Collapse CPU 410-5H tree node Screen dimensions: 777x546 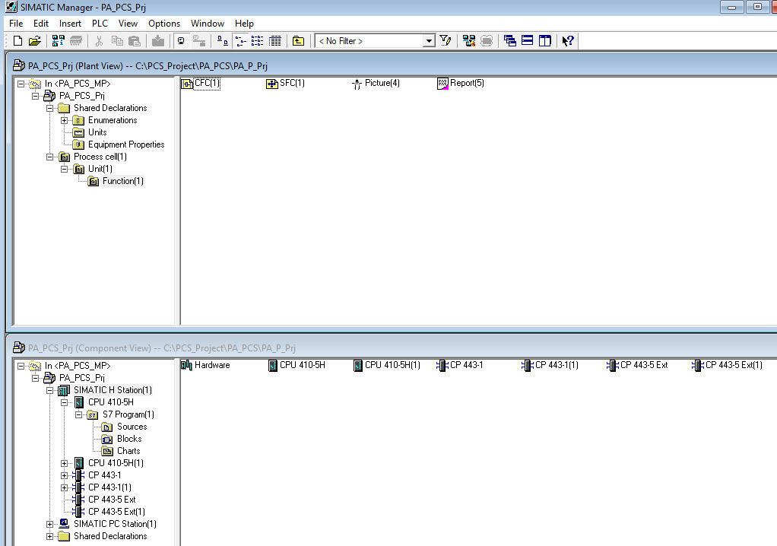click(x=64, y=402)
